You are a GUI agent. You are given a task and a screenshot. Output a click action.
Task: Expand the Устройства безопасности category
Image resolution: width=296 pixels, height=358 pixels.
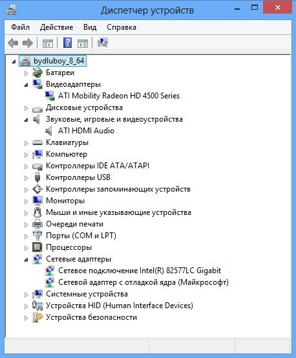coord(26,318)
